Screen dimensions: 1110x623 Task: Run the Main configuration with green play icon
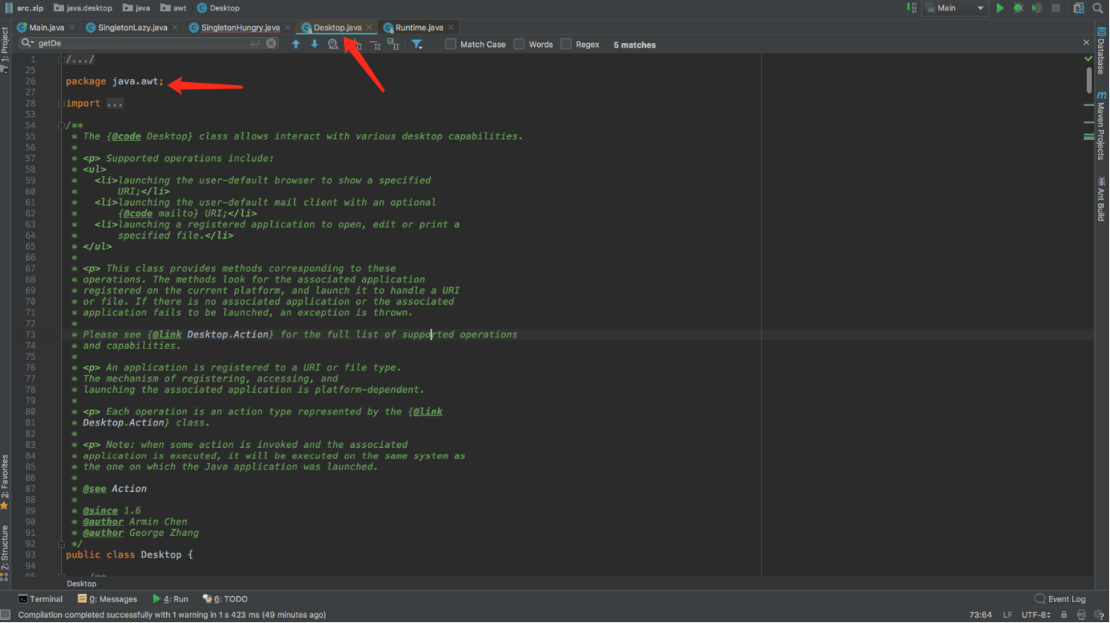pos(1000,8)
